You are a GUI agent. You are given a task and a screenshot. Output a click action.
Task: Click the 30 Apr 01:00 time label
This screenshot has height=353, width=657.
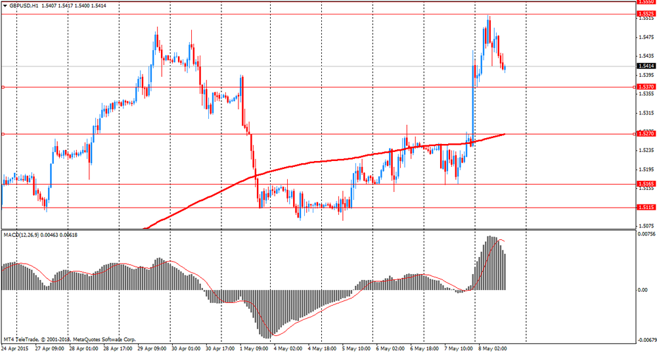[186, 348]
